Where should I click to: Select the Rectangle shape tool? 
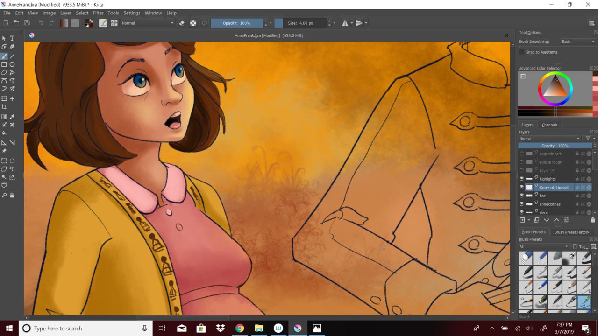tap(4, 64)
